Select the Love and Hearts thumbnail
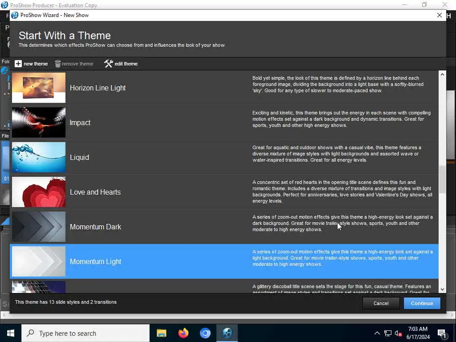Image resolution: width=456 pixels, height=342 pixels. (x=39, y=192)
